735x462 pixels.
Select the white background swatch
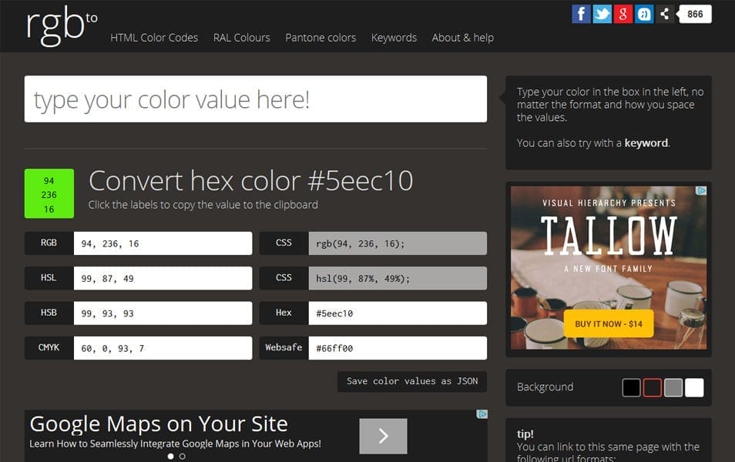(x=693, y=387)
